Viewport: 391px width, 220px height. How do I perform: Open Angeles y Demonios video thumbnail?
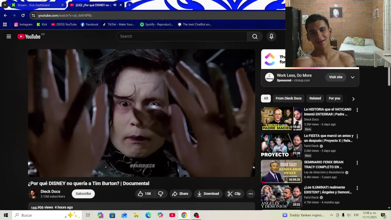(281, 196)
